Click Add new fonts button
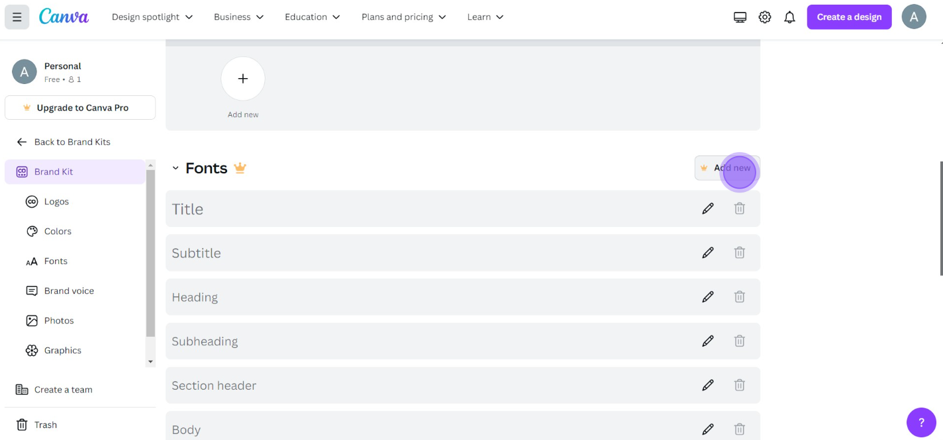Viewport: 943px width, 440px height. pyautogui.click(x=726, y=168)
